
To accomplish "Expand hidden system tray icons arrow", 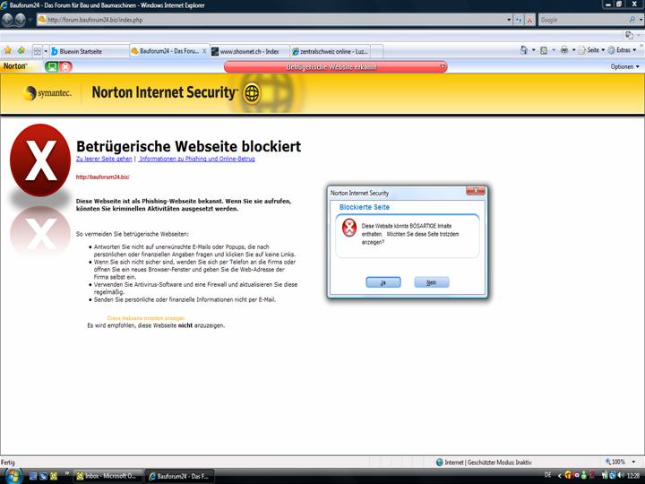I will (559, 475).
